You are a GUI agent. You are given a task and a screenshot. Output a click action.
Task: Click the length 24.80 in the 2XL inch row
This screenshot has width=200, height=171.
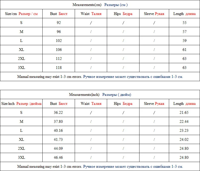point(184,148)
